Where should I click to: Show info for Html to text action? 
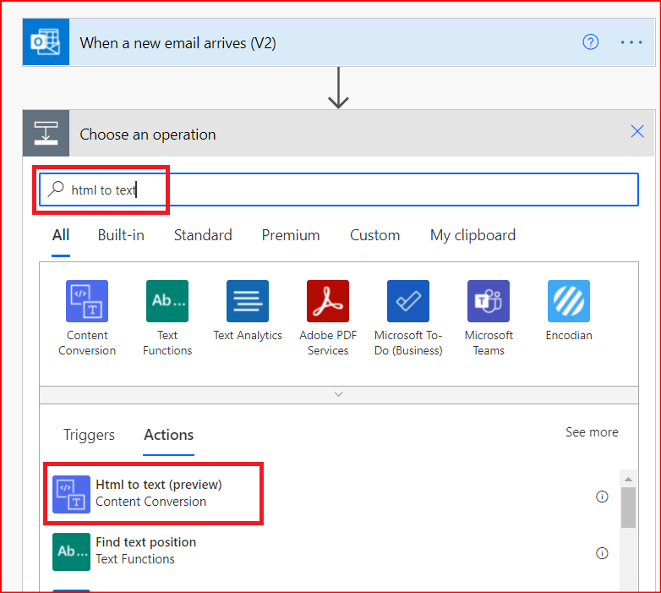[x=602, y=497]
